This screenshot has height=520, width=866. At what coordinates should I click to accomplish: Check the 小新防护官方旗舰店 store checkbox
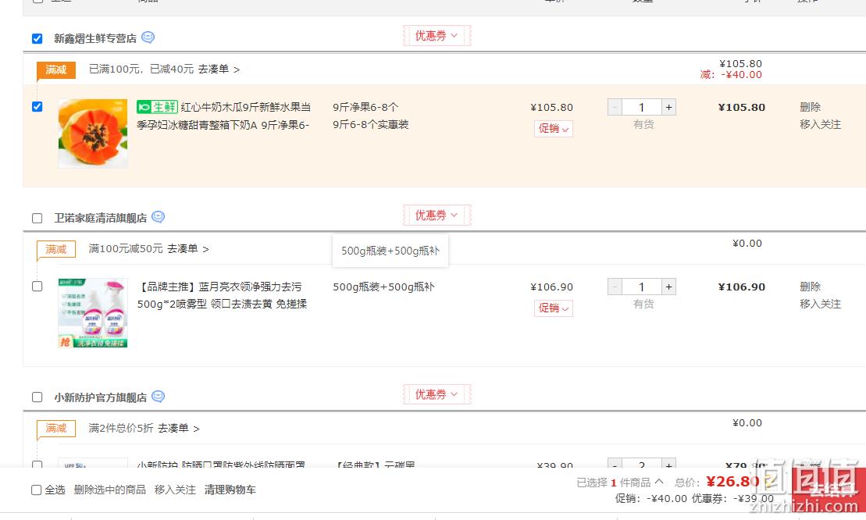click(37, 397)
